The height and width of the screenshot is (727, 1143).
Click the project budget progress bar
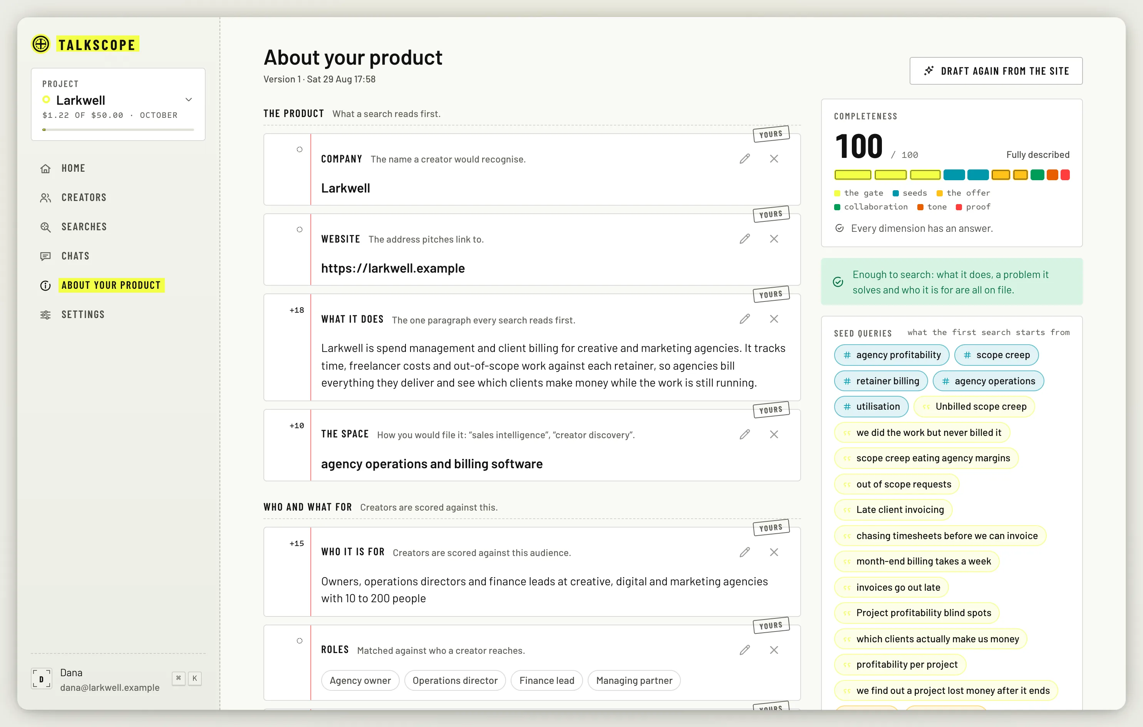point(118,129)
